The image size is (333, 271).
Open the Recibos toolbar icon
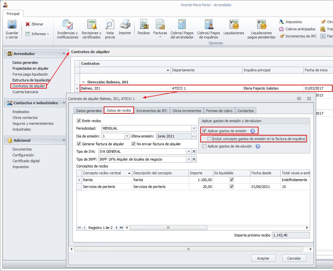[144, 25]
